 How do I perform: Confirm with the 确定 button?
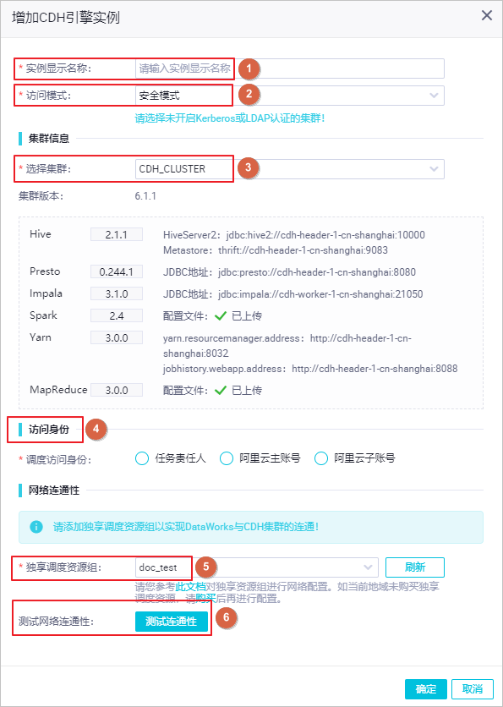(x=425, y=689)
